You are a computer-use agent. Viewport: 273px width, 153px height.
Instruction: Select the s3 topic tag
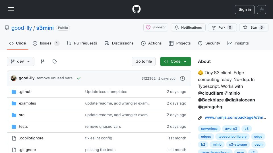coord(247,129)
